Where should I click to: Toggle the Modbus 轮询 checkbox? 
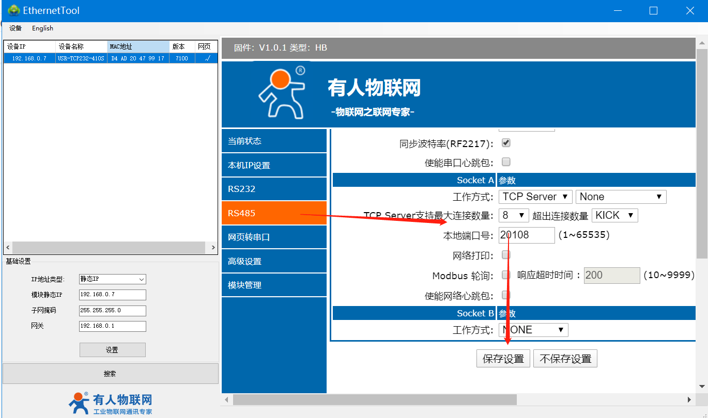tap(506, 275)
